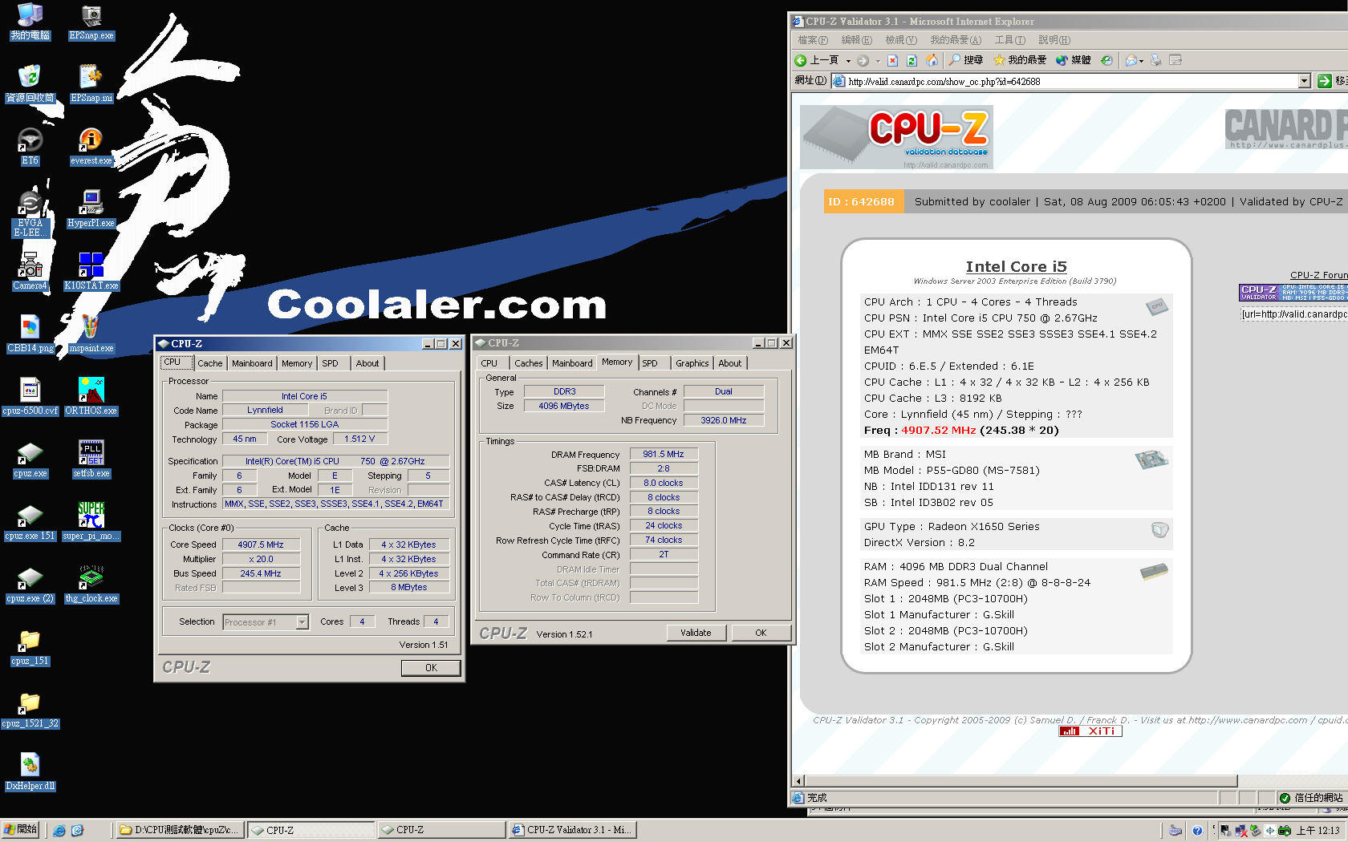
Task: Click OK in the left CPU-Z window
Action: (431, 667)
